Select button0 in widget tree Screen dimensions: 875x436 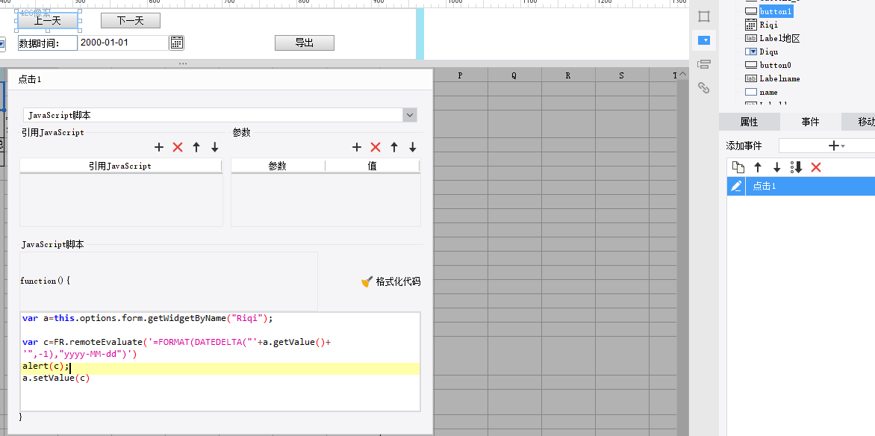pos(775,65)
